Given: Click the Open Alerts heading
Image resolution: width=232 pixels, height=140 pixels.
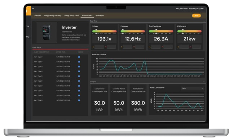Looking at the screenshot, I should pyautogui.click(x=37, y=48).
